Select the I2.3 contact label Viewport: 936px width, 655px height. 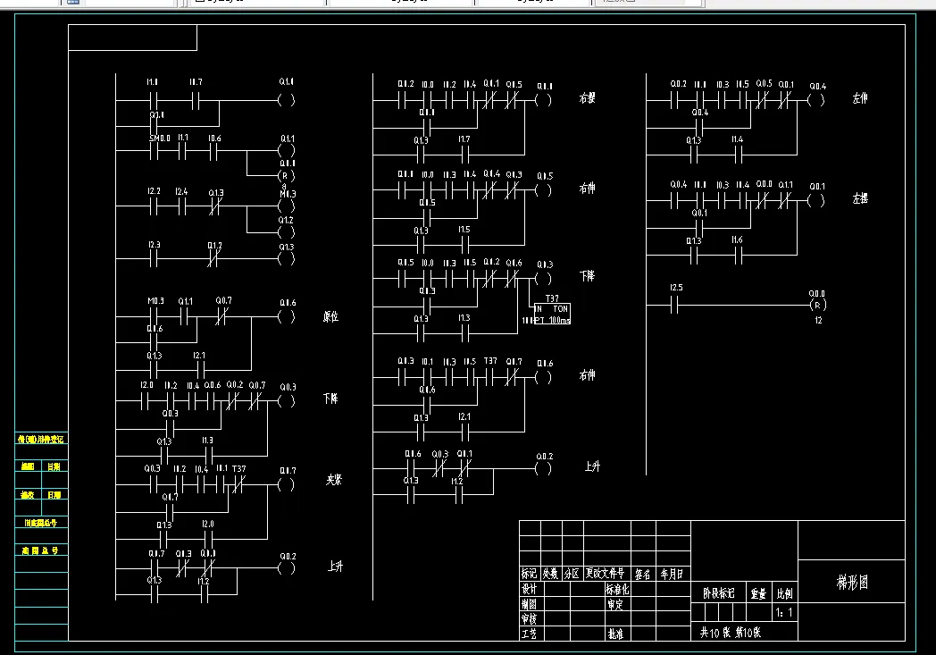pos(154,245)
